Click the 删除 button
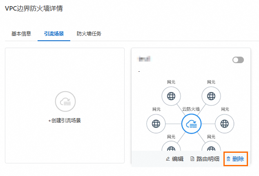The image size is (259, 176). click(x=235, y=159)
